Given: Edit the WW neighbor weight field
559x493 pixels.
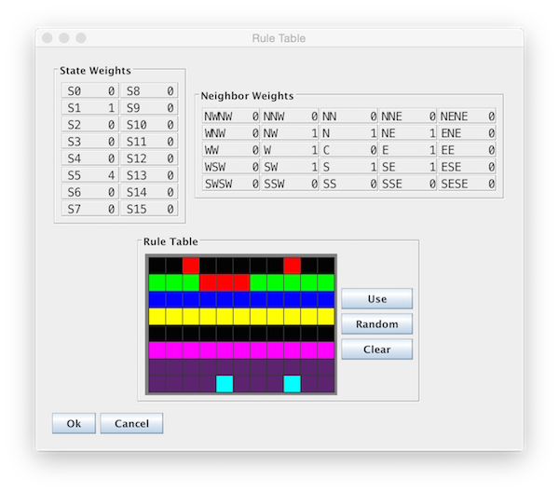Looking at the screenshot, I should click(231, 150).
